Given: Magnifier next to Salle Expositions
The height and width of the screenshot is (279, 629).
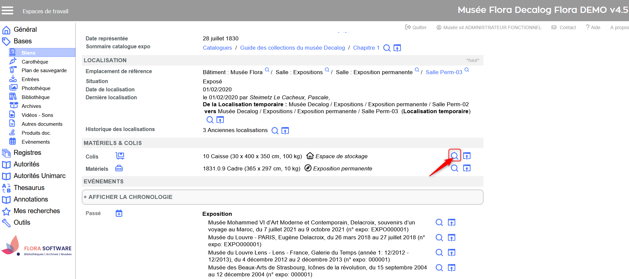Looking at the screenshot, I should point(327,70).
